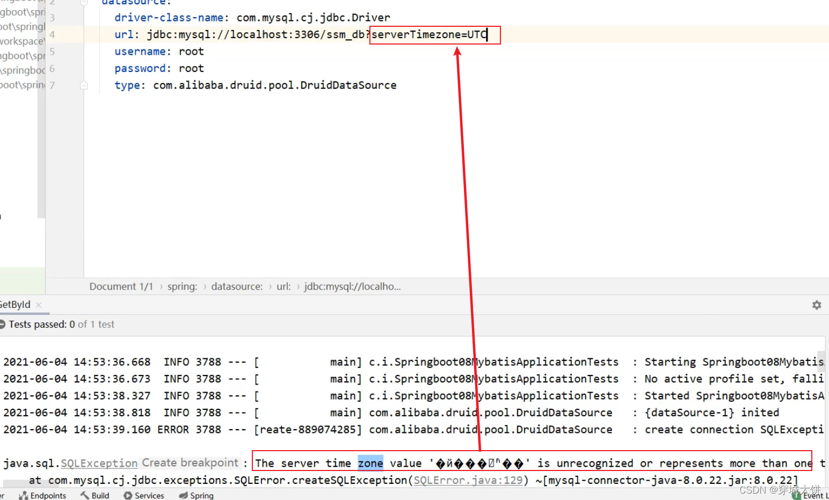Click the log line at 14:53:36.668
The image size is (829, 500).
[x=413, y=362]
